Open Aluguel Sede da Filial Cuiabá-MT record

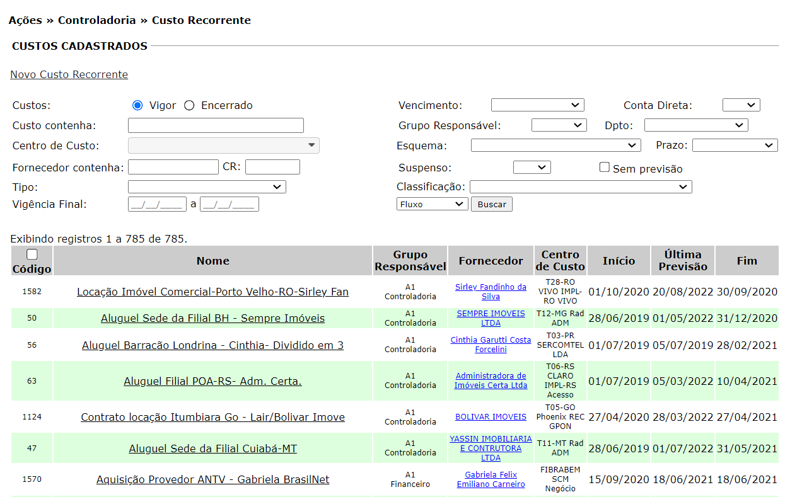pyautogui.click(x=212, y=448)
